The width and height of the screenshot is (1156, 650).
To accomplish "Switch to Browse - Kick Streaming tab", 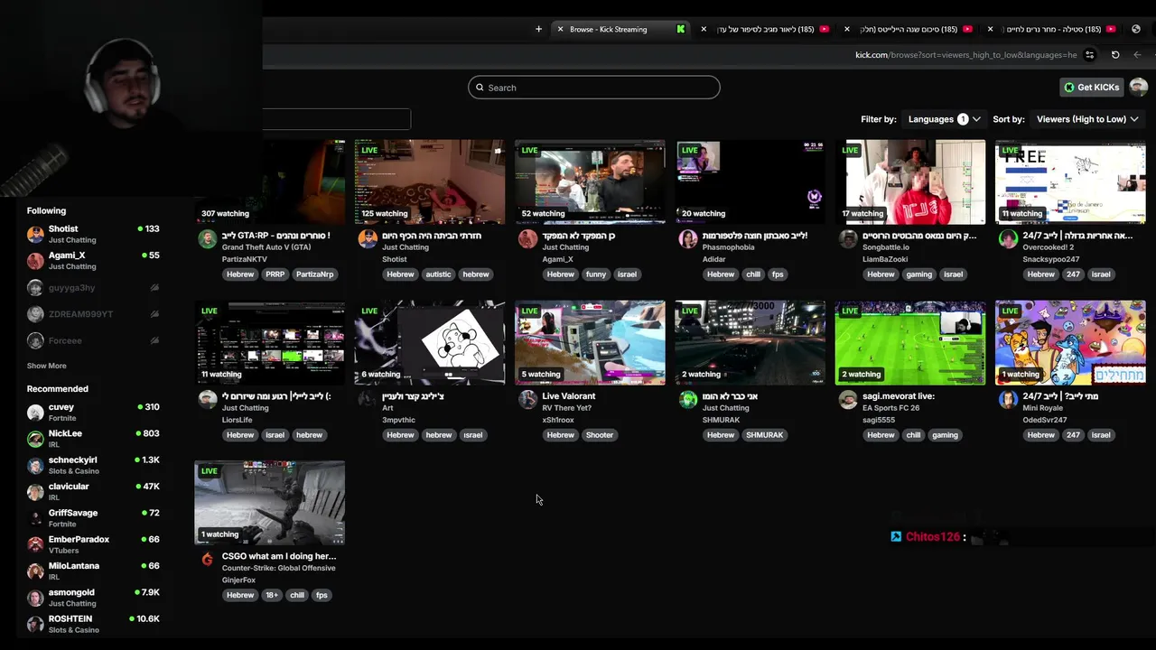I will pyautogui.click(x=619, y=29).
